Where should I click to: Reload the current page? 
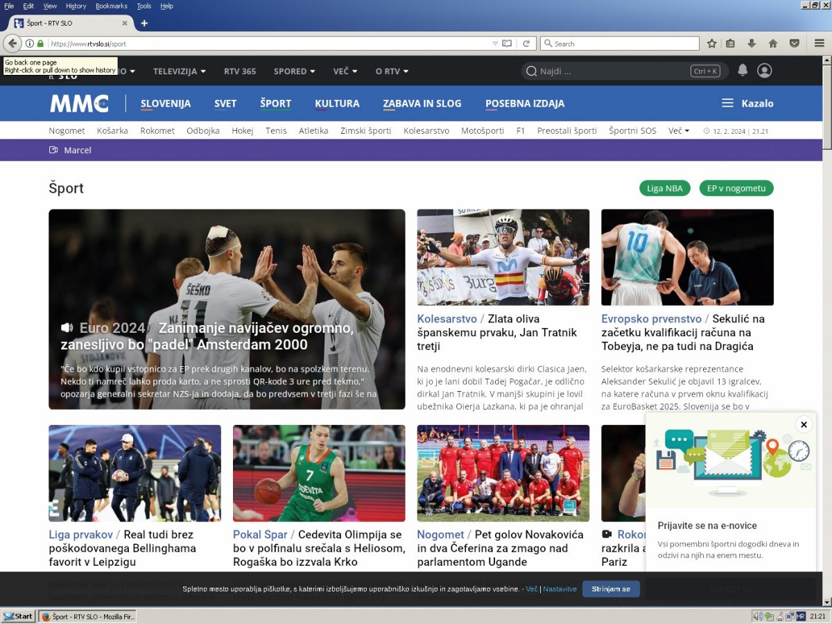point(526,44)
